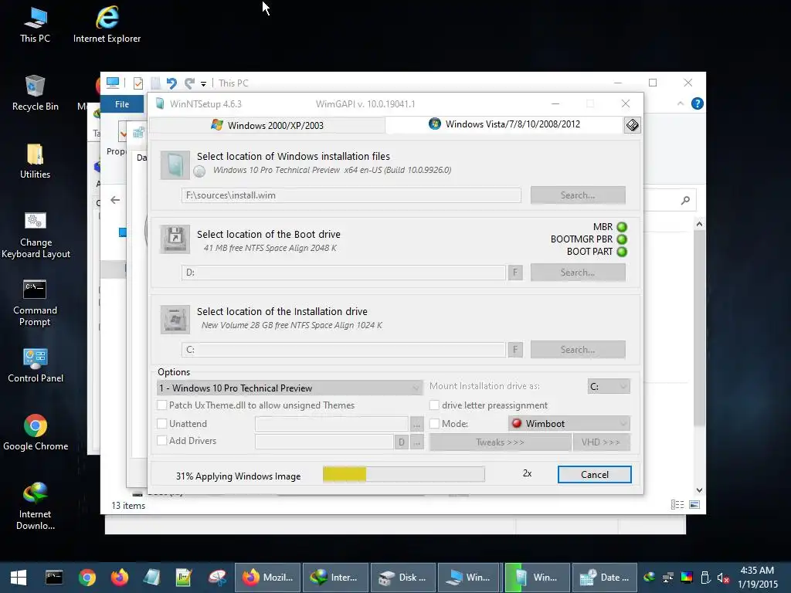Click the Installation drive icon
The height and width of the screenshot is (593, 791).
[175, 319]
